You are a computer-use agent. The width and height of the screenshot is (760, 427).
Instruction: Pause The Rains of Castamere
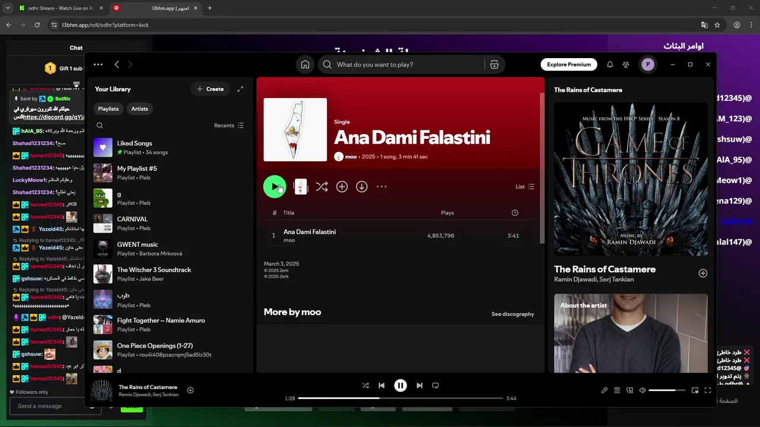pos(401,385)
